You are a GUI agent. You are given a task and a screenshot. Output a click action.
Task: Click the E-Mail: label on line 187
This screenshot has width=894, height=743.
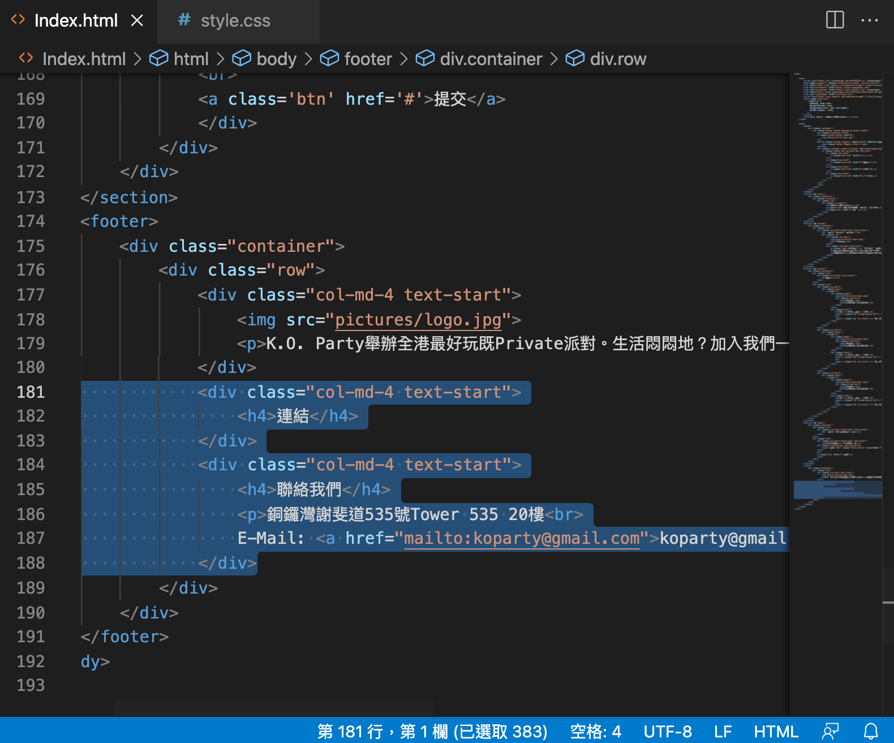coord(271,538)
